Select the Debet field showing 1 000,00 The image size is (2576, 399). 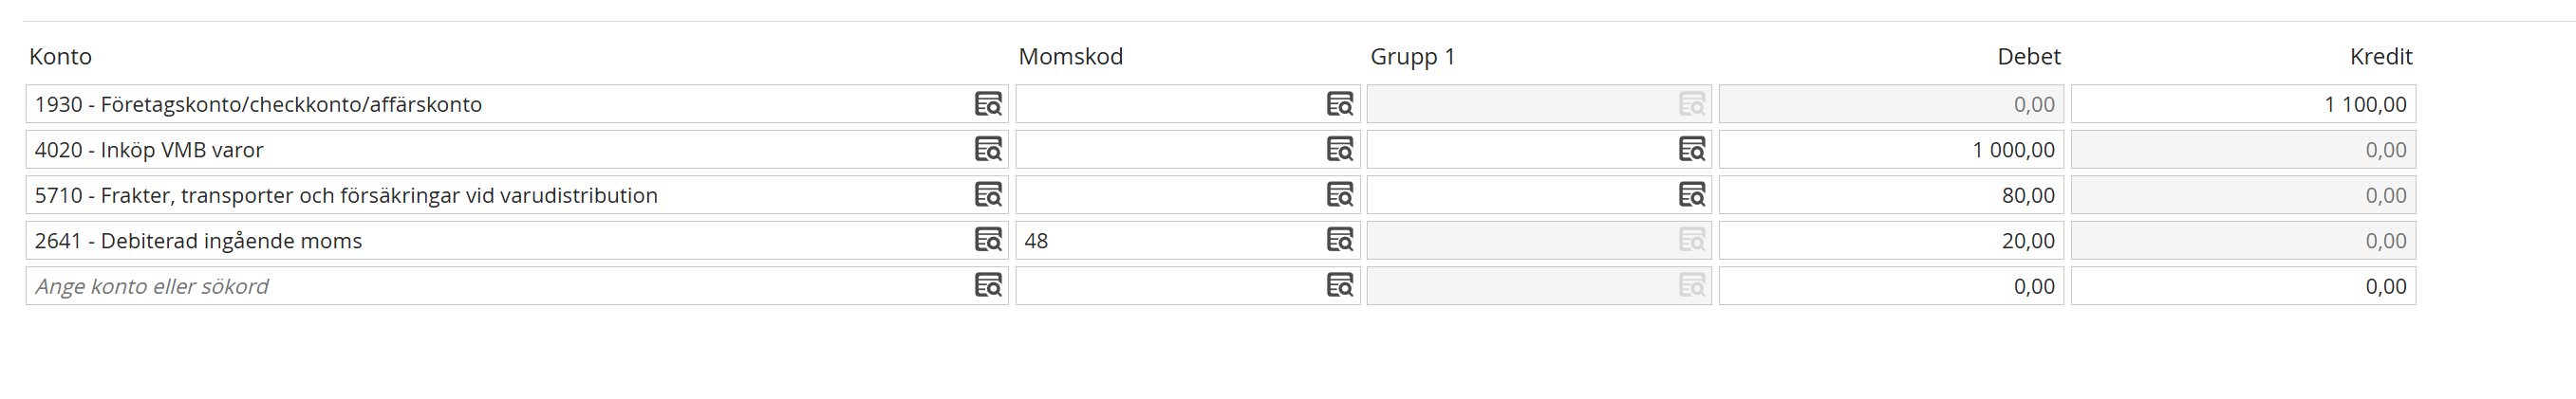(1891, 150)
